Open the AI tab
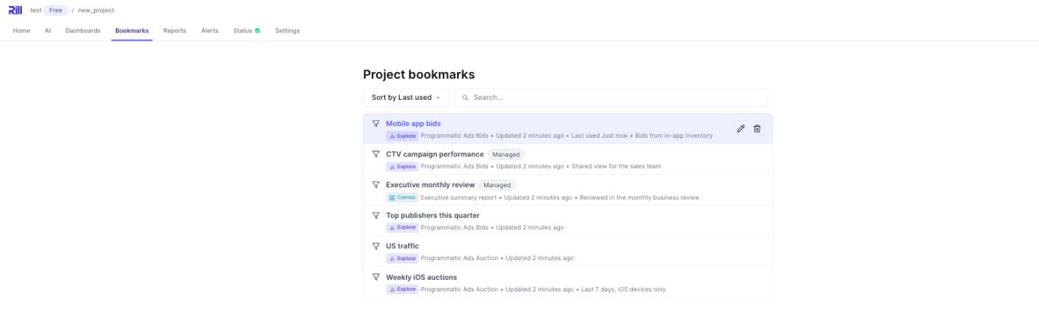 (x=48, y=30)
